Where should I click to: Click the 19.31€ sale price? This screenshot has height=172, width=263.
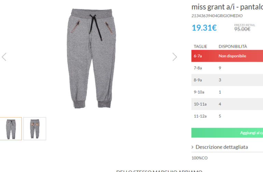tap(204, 28)
